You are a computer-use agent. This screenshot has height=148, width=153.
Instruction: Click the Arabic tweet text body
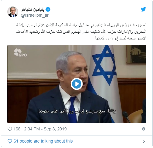(x=81, y=32)
